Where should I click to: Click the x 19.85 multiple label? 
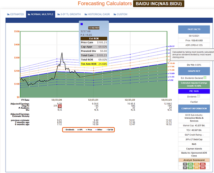point(171,63)
